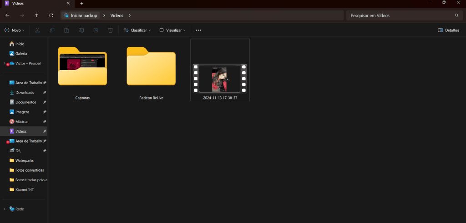Click the Cut scissors icon
The image size is (466, 223).
point(37,30)
